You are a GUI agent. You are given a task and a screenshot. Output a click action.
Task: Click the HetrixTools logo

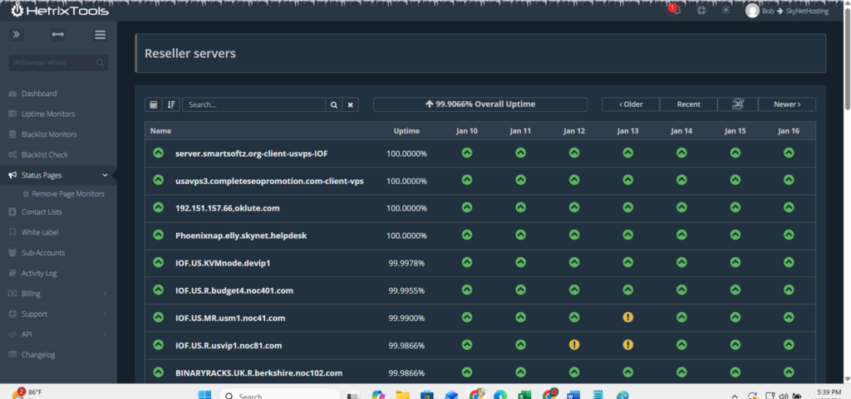tap(60, 10)
